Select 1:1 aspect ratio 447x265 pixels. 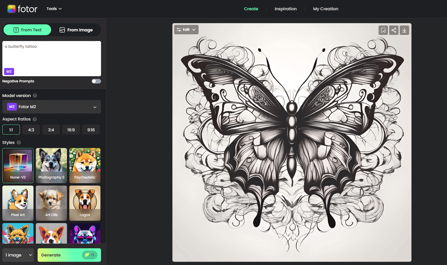pos(11,130)
